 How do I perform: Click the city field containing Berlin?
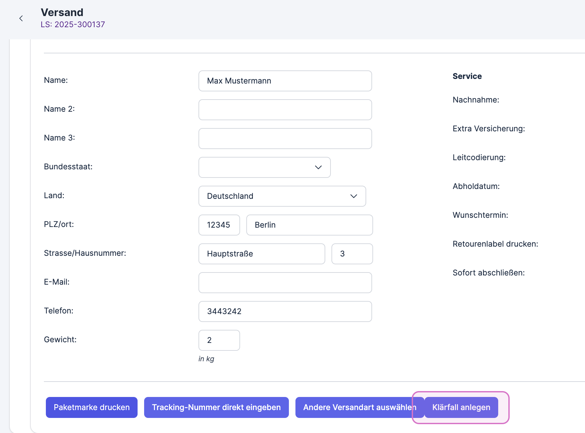pos(309,225)
